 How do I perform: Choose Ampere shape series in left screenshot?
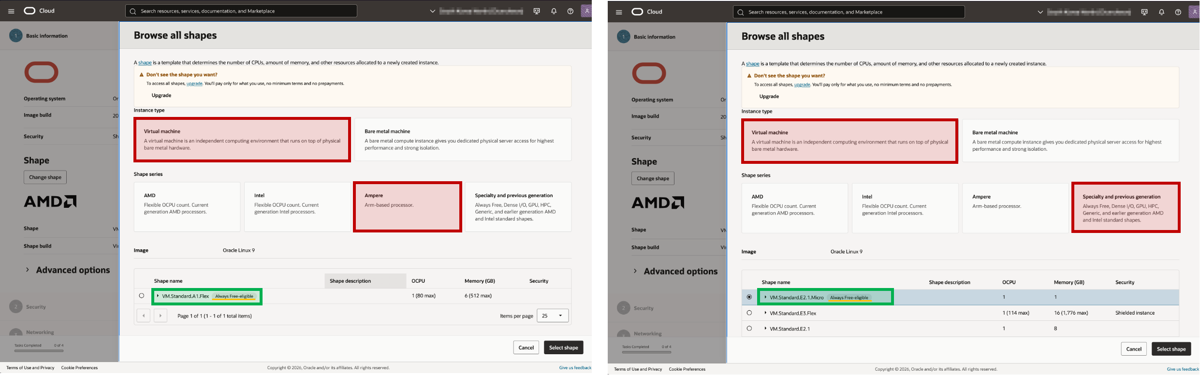pos(408,207)
